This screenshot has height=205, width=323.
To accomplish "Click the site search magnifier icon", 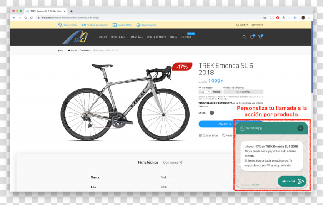I will coord(244,37).
